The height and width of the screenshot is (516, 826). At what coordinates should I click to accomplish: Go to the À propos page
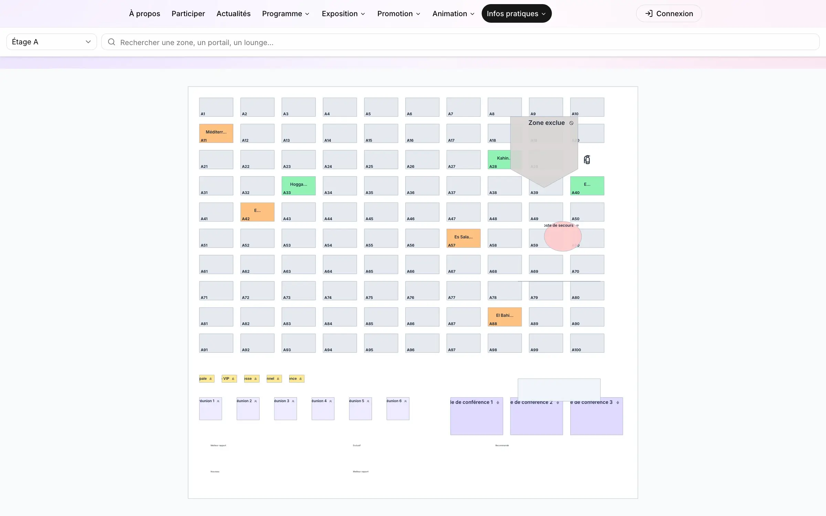click(x=145, y=13)
